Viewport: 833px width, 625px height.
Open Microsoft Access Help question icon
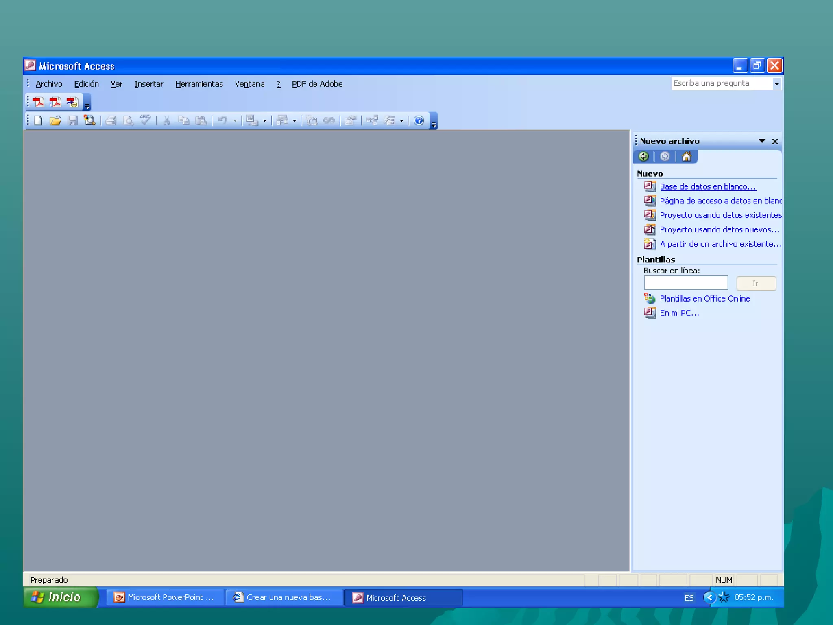pos(419,120)
